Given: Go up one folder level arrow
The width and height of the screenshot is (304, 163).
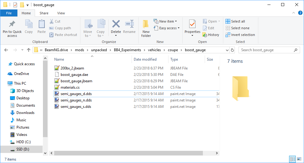Looking at the screenshot, I should (x=29, y=50).
